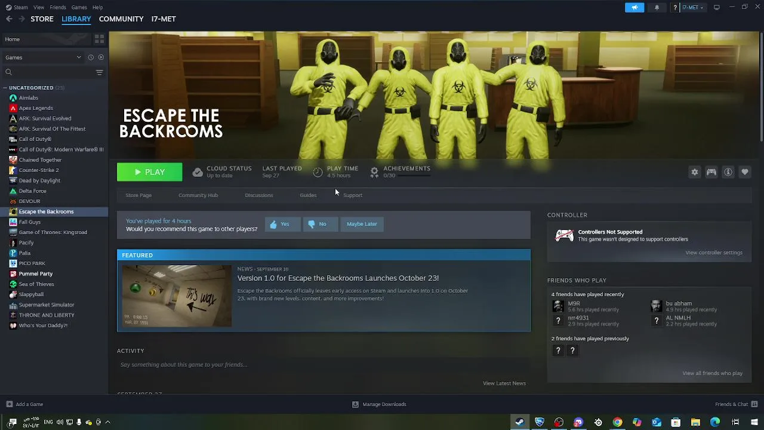Open the Community Hub link
The image size is (764, 430).
[x=198, y=195]
